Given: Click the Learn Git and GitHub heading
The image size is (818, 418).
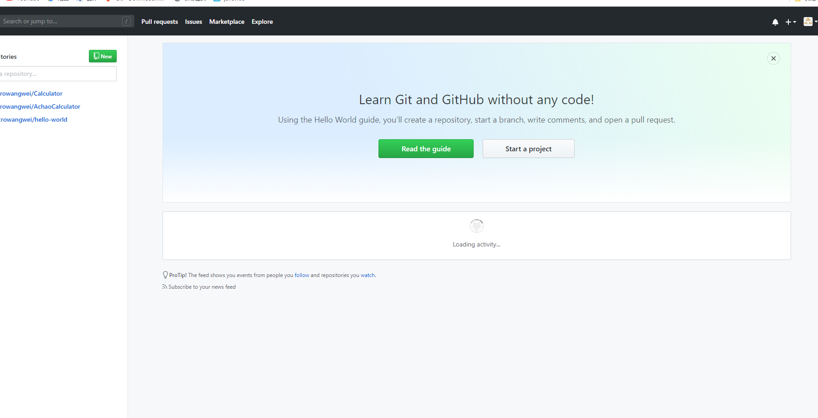Looking at the screenshot, I should (476, 100).
